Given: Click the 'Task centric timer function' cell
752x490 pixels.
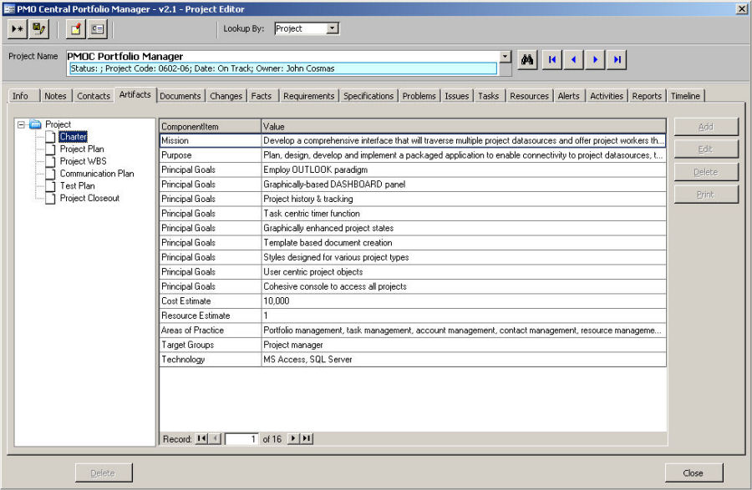Looking at the screenshot, I should 464,214.
